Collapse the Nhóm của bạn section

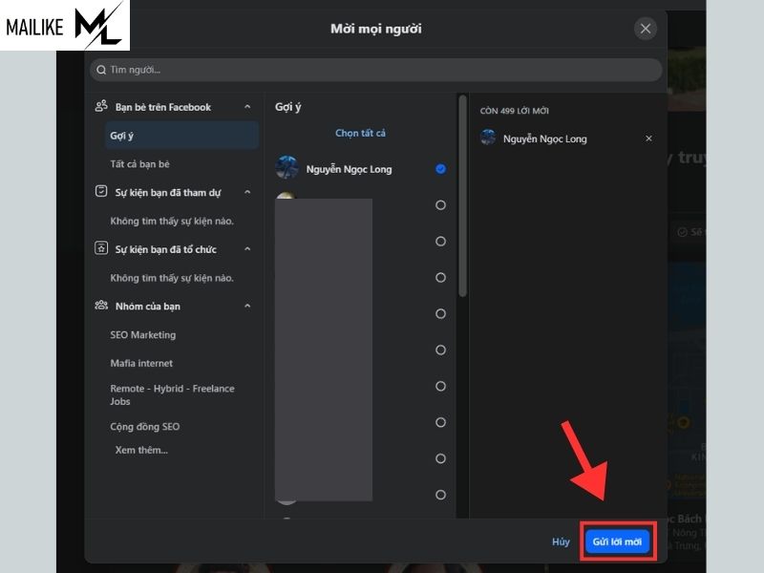[x=247, y=306]
